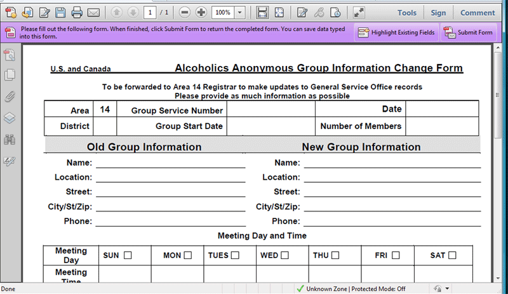Click the vertical scrollbar down arrow
Screen dimensions: 508x294
(x=498, y=278)
